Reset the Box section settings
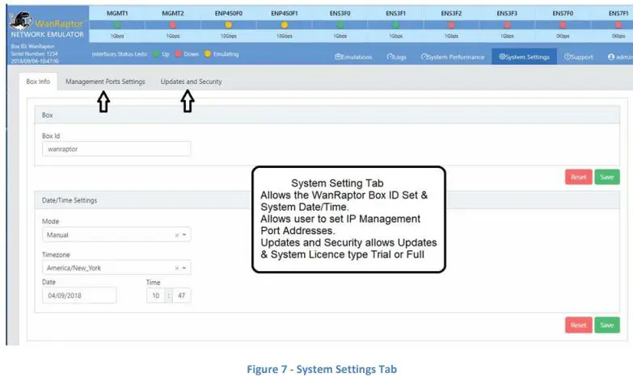 click(579, 177)
